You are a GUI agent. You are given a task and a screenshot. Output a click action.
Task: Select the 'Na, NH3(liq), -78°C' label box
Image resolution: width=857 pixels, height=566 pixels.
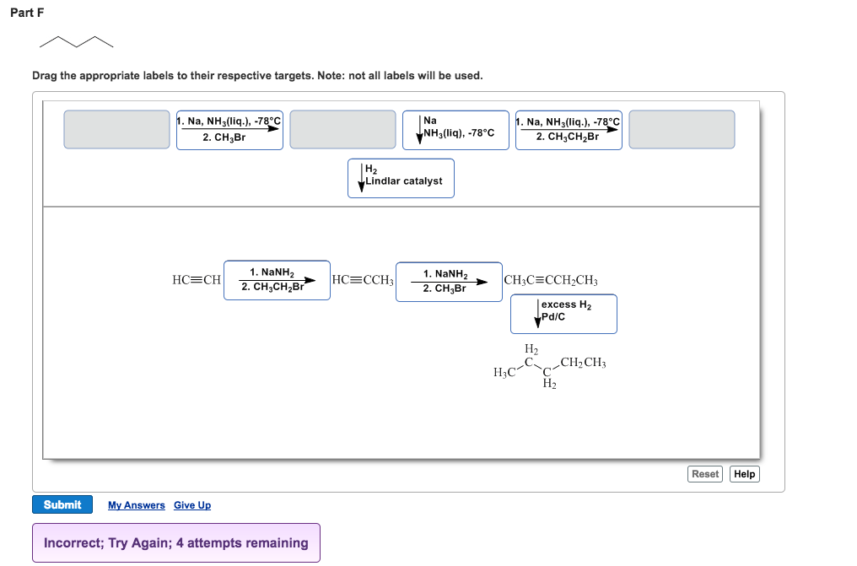tap(455, 129)
